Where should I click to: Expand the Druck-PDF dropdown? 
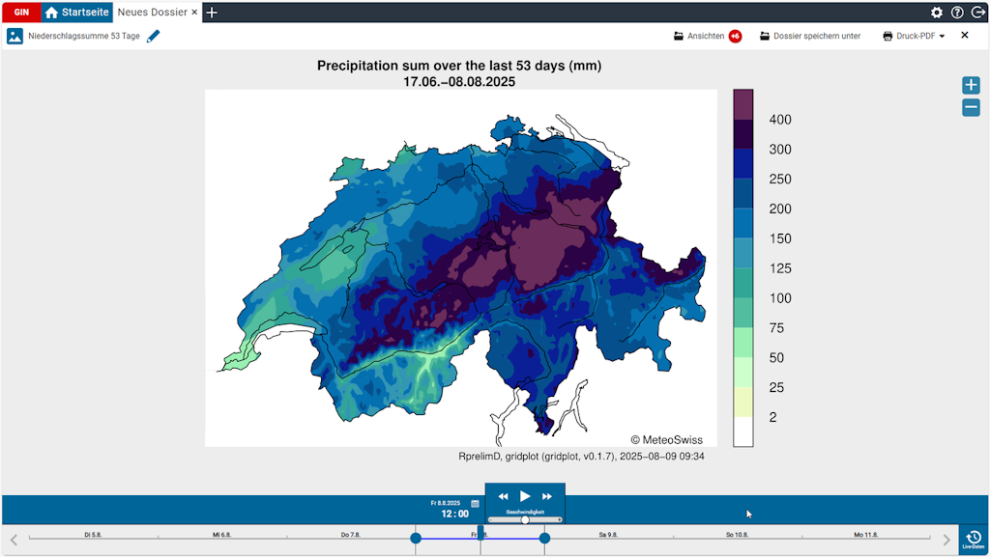click(914, 36)
